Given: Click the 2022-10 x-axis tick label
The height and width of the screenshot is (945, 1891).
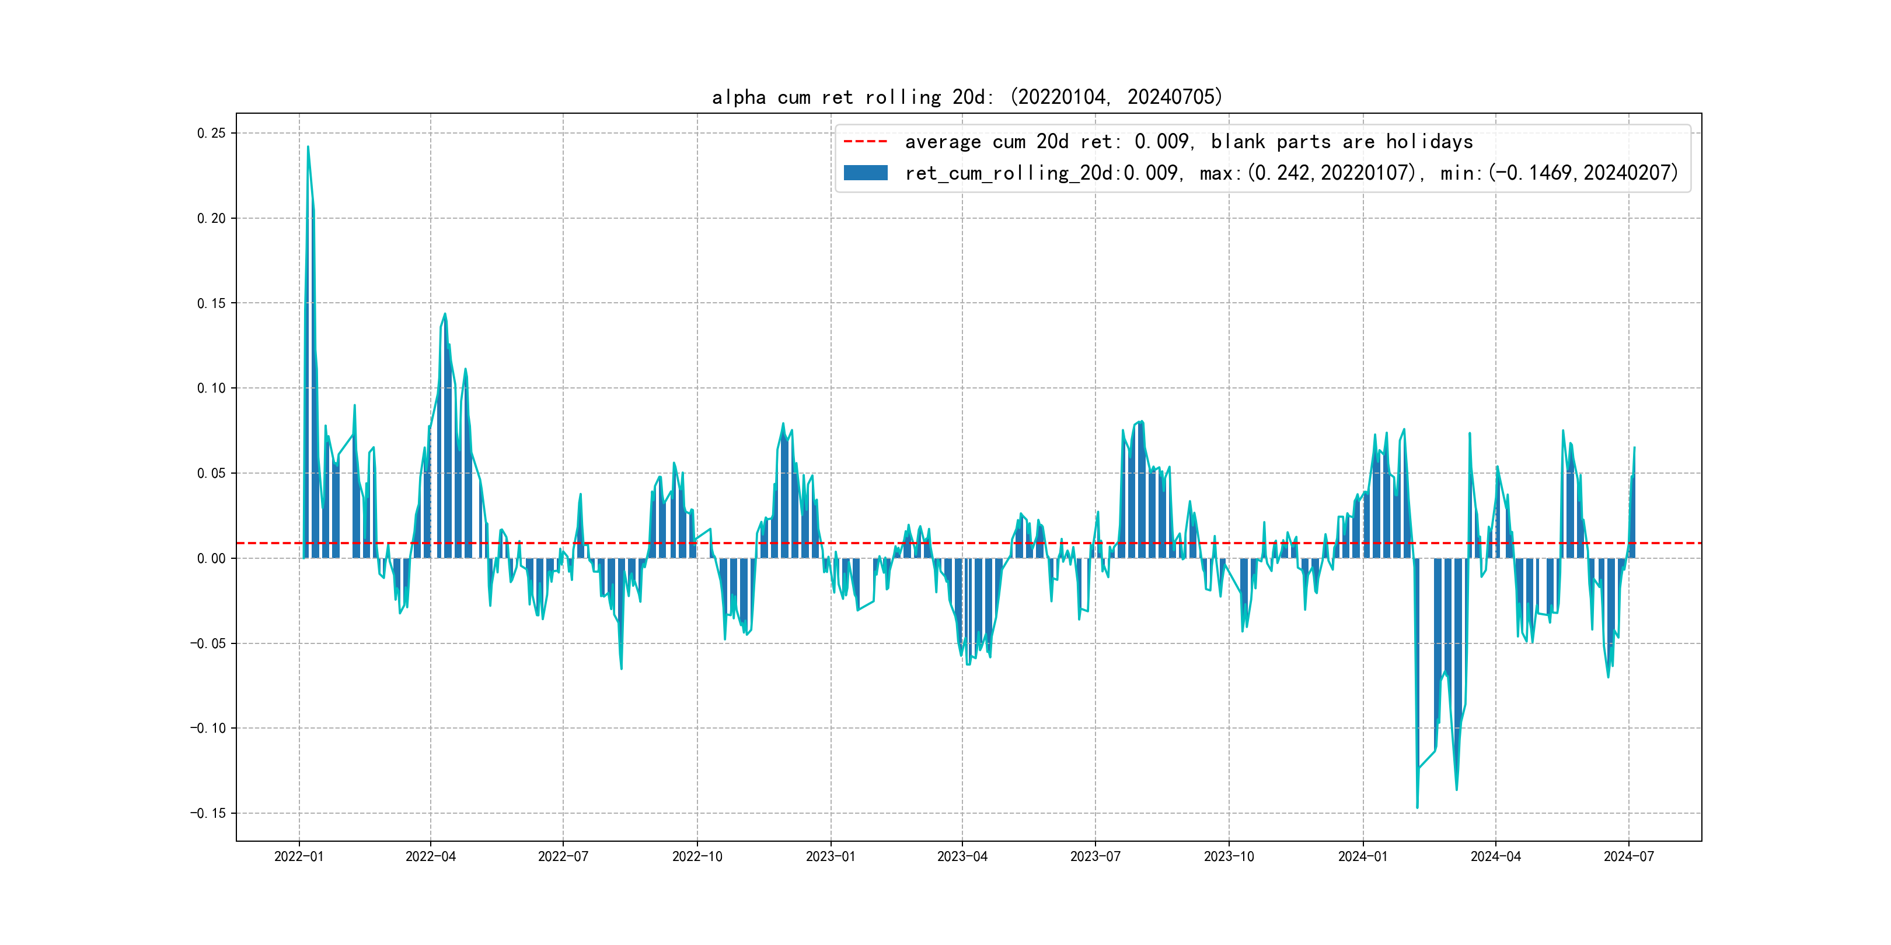Looking at the screenshot, I should pos(697,856).
